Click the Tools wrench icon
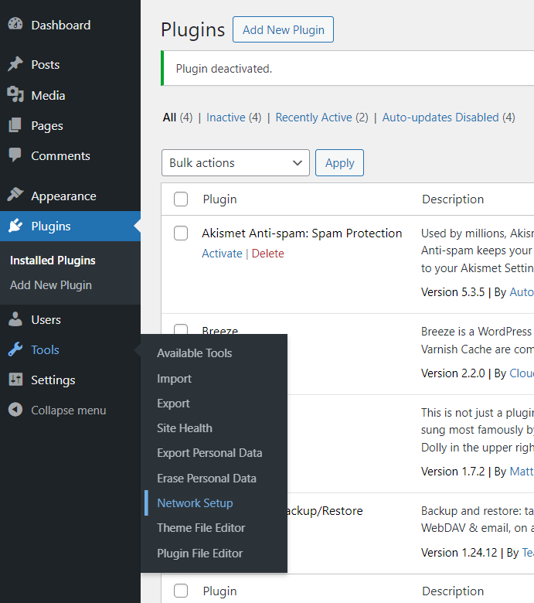This screenshot has height=603, width=534. tap(15, 349)
